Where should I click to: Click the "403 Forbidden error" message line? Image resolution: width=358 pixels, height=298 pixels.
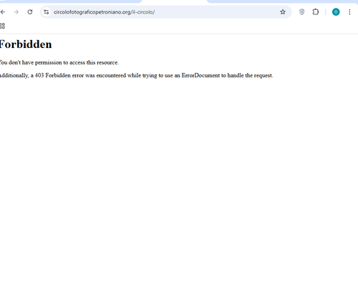[136, 75]
